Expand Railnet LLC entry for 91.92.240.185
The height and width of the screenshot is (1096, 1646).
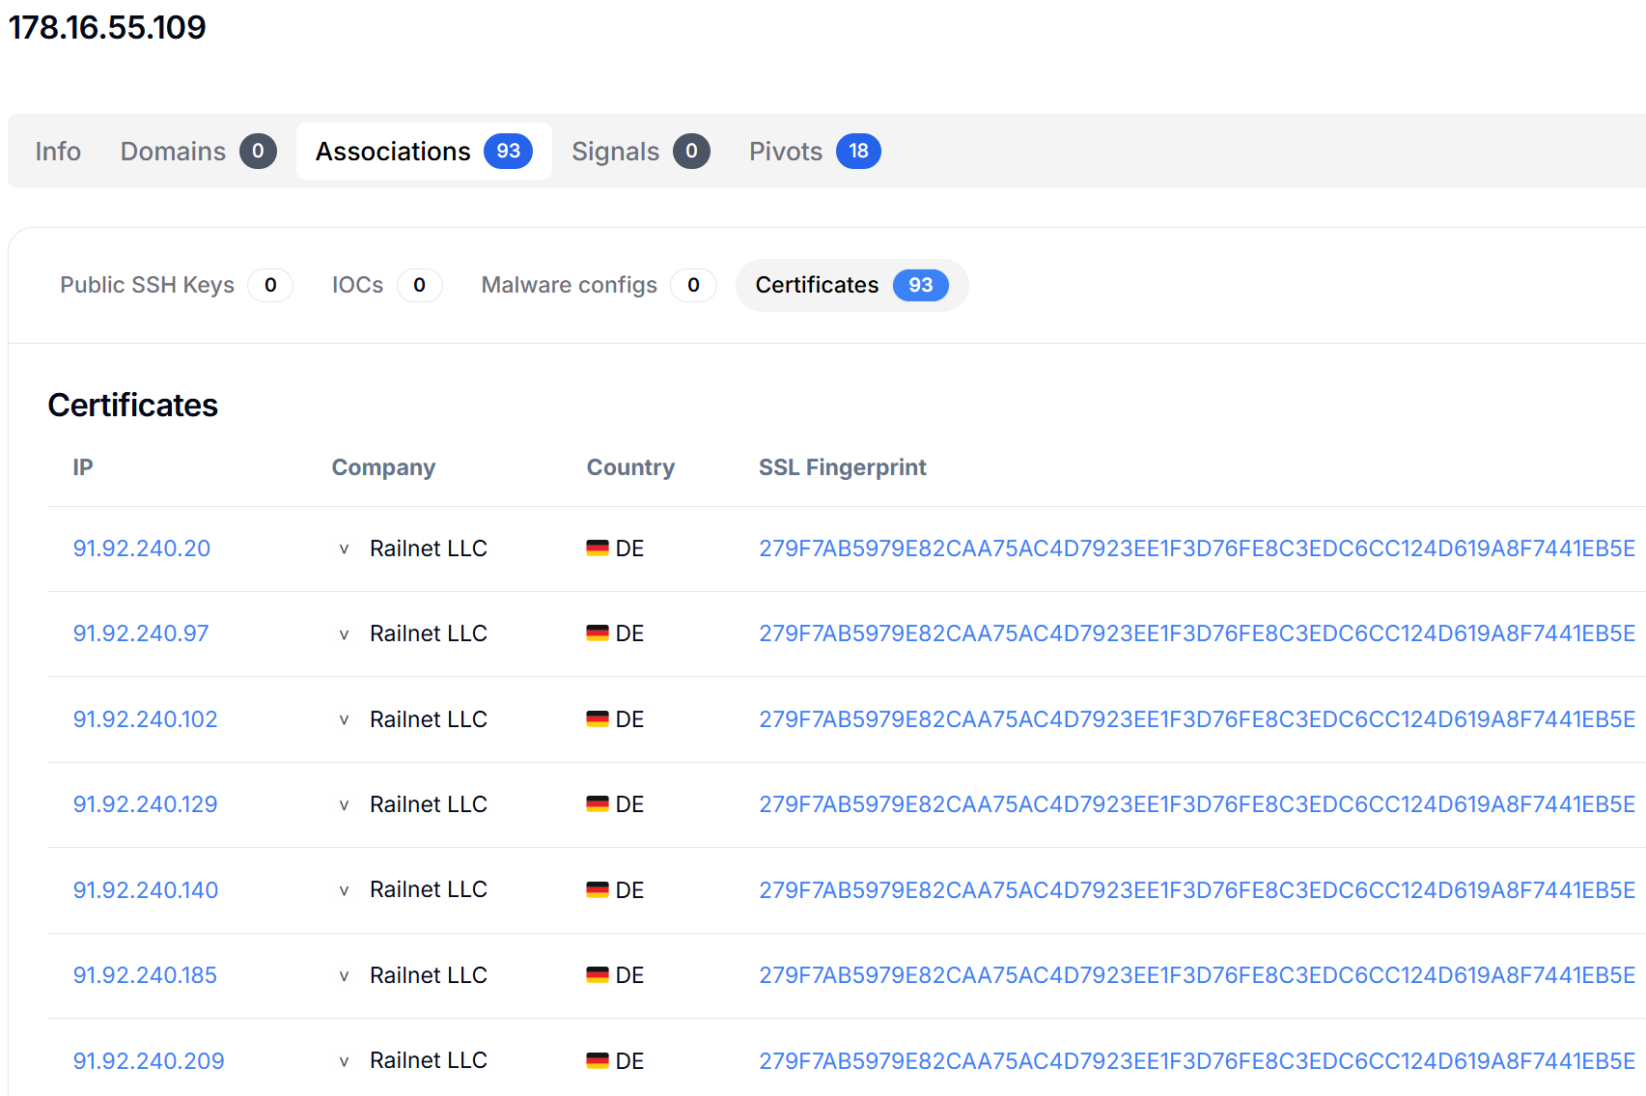coord(344,975)
